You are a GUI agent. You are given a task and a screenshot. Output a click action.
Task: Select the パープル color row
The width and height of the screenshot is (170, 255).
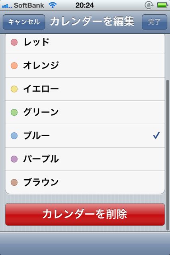(85, 159)
